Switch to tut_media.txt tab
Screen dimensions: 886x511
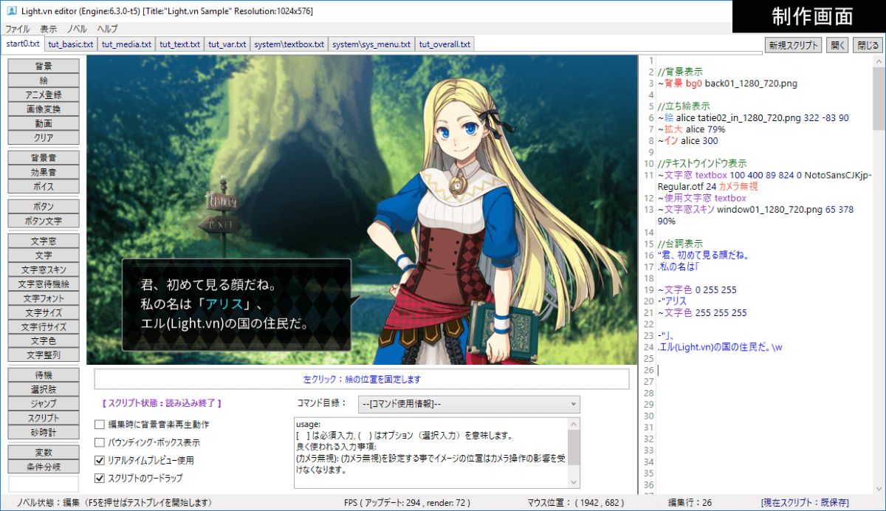click(126, 44)
